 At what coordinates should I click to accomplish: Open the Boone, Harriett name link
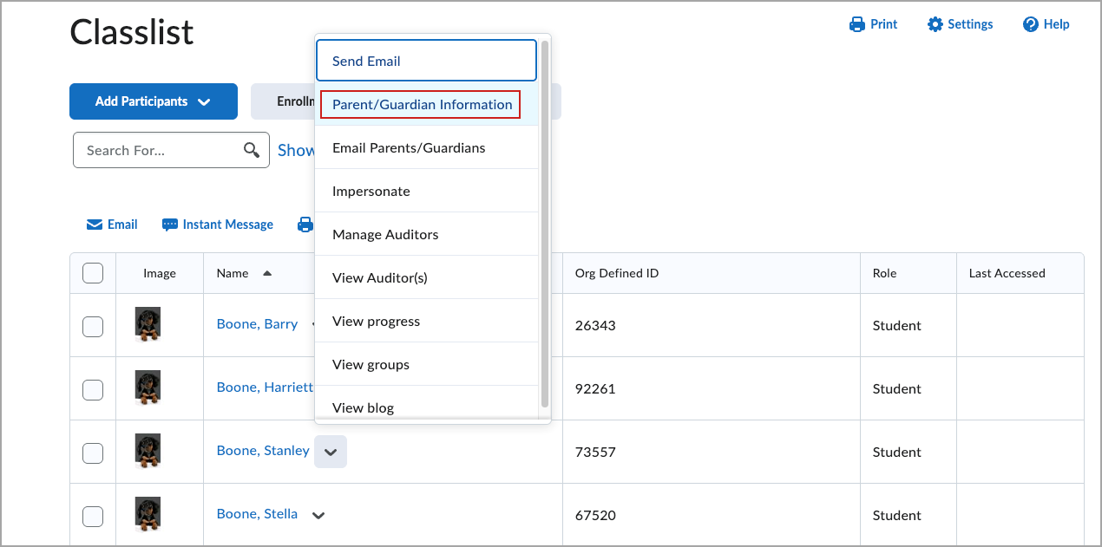pos(265,387)
